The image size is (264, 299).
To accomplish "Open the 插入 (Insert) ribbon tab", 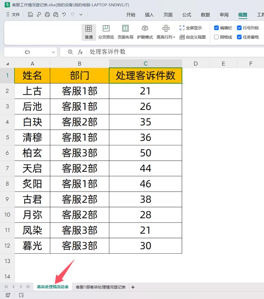I will coord(149,14).
